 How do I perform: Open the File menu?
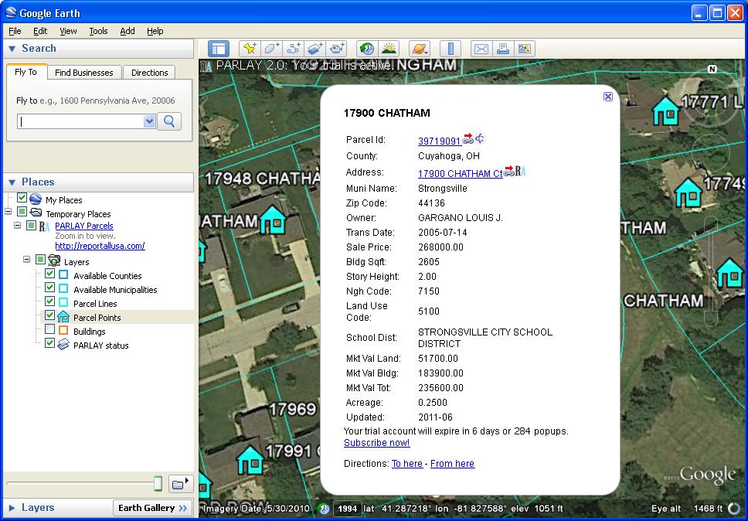click(x=15, y=31)
